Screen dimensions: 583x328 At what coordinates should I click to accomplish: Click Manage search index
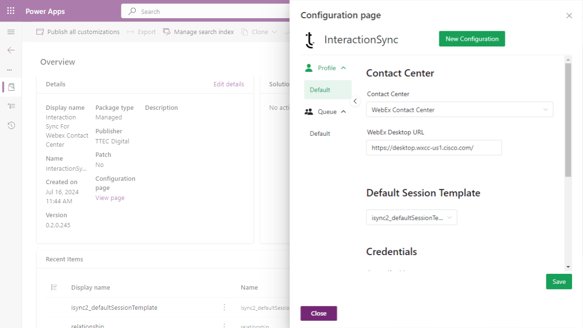[198, 32]
